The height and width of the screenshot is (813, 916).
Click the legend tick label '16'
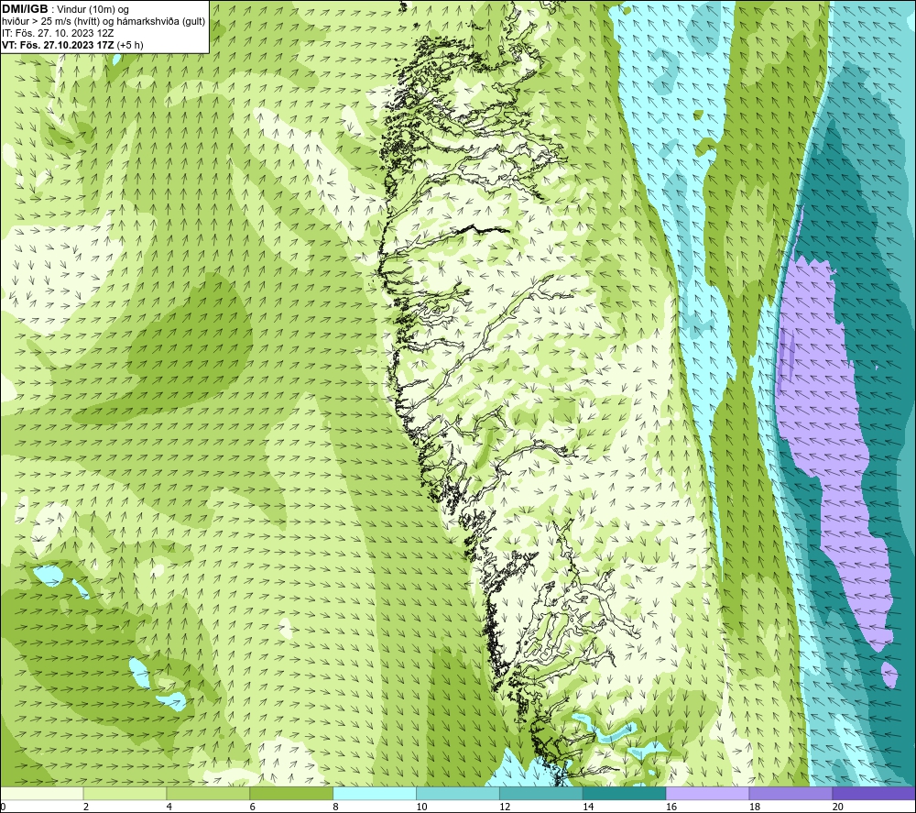tap(671, 808)
